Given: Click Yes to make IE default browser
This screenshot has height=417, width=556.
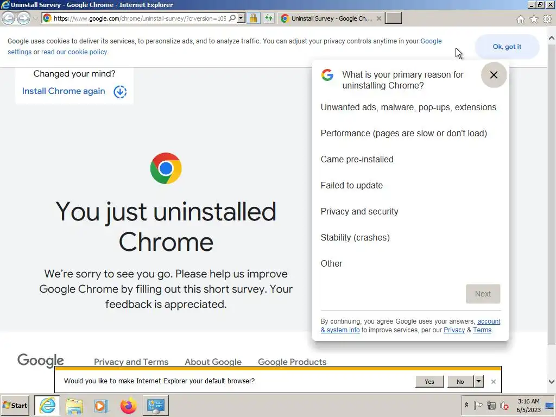Looking at the screenshot, I should 429,382.
